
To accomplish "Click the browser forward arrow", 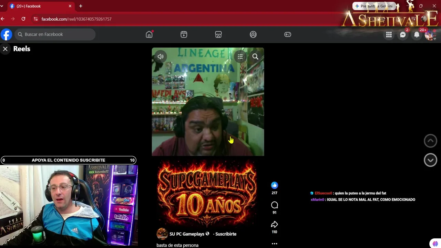I will [13, 19].
